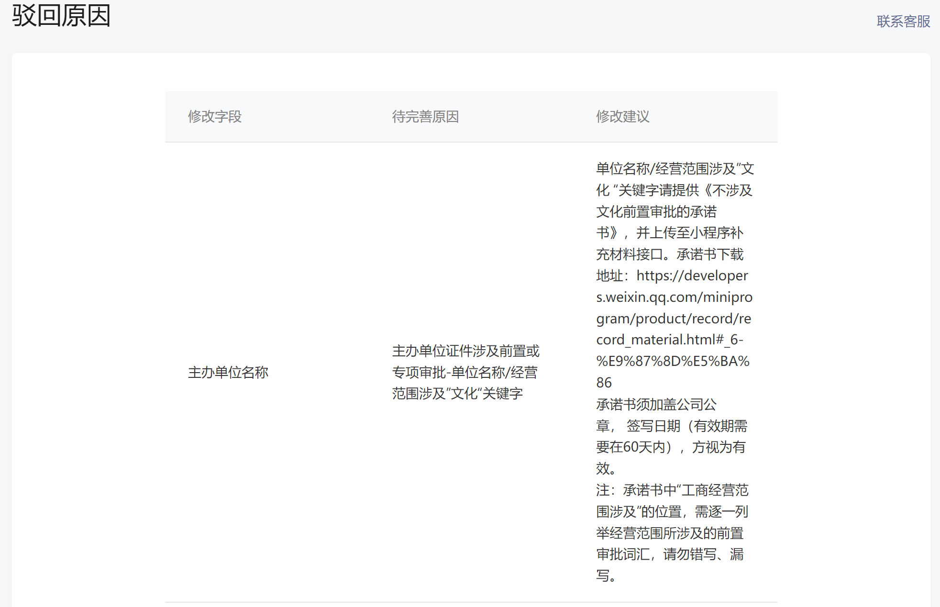Click the line 注：承诺书中"工商经营范
Screen dimensions: 940x607
click(x=672, y=490)
